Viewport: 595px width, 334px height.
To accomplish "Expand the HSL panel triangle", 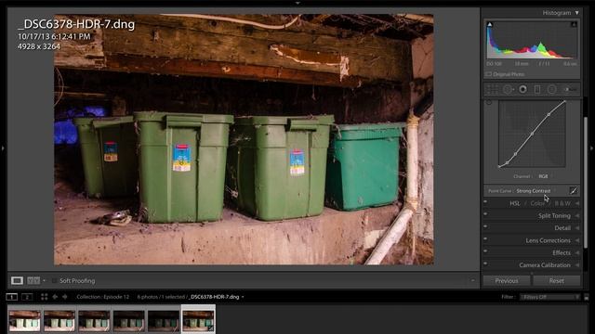I will [x=577, y=203].
